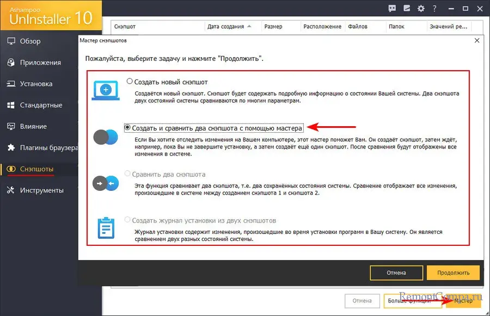This screenshot has height=316, width=490.
Task: Click the 'Размер' column header
Action: pos(273,27)
